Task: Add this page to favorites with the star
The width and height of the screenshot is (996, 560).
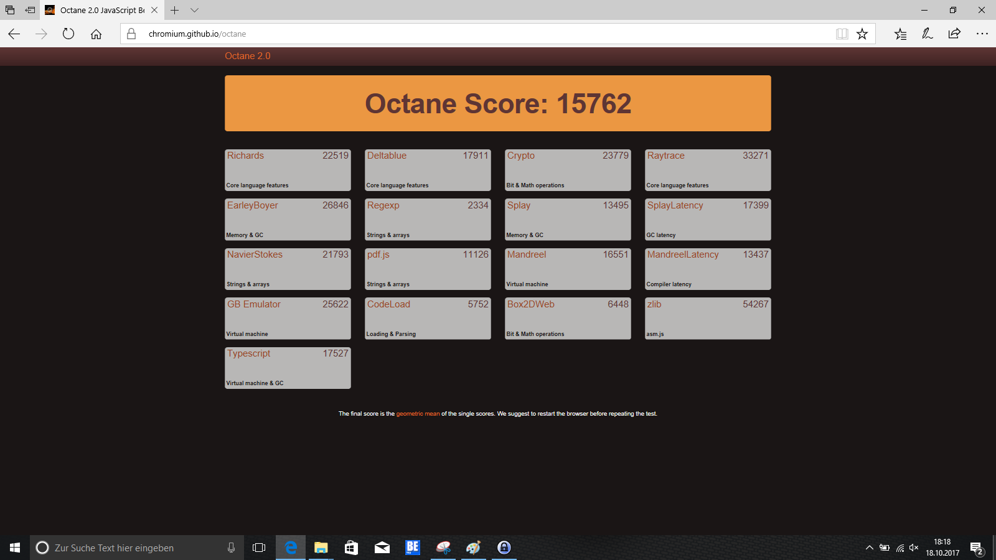Action: [862, 34]
